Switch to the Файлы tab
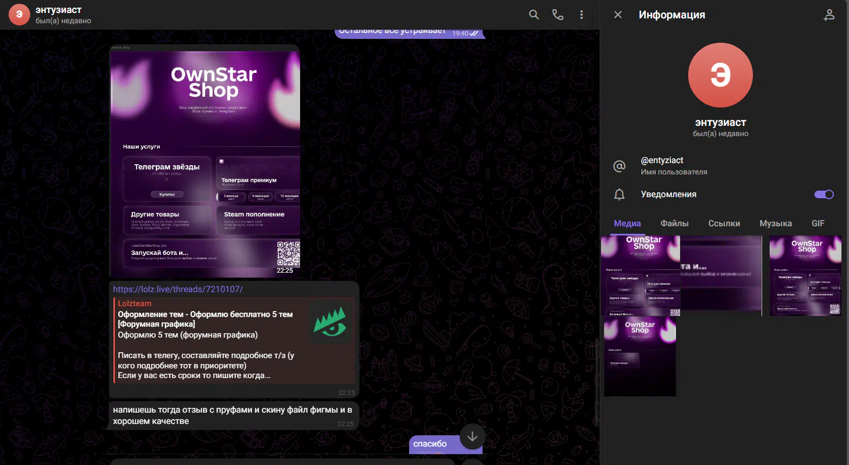This screenshot has height=465, width=849. pos(674,224)
